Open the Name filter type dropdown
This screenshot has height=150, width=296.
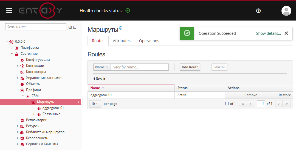click(102, 67)
